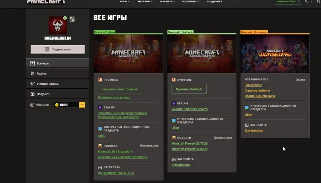Open Realms in the sidebar
The image size is (321, 183).
tap(58, 73)
